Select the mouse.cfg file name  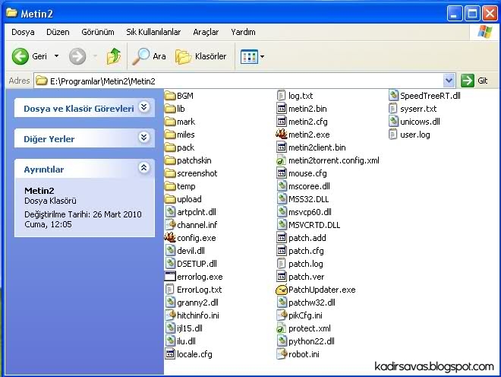[307, 173]
